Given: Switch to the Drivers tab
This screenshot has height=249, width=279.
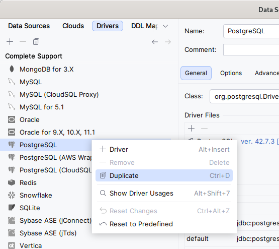Looking at the screenshot, I should pos(108,26).
